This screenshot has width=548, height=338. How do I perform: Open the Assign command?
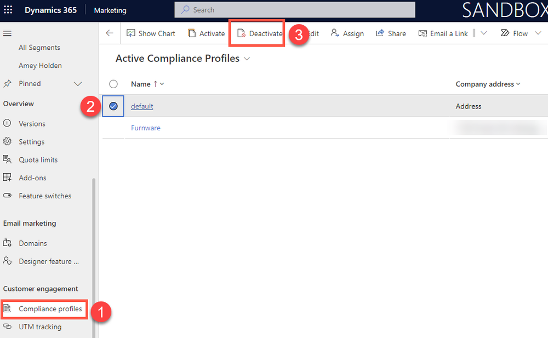coord(347,33)
